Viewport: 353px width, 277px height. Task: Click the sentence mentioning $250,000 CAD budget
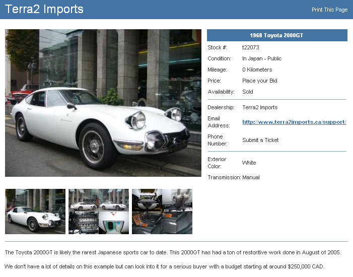[x=164, y=266]
